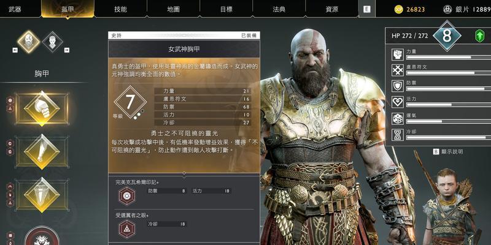The height and width of the screenshot is (245, 491).
Task: Click the 冷卻 cooldown hourglass icon
Action: [x=398, y=135]
